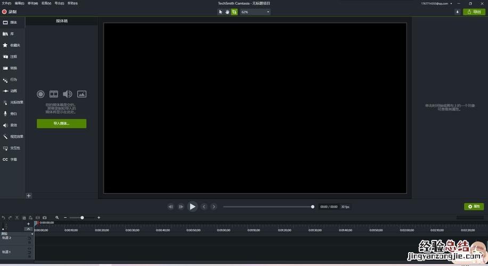Select the 轨道 2 (Track 2) label
This screenshot has height=266, width=488.
click(6, 238)
